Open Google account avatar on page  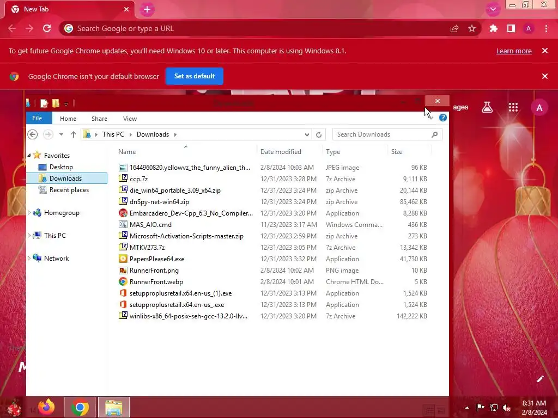(539, 108)
